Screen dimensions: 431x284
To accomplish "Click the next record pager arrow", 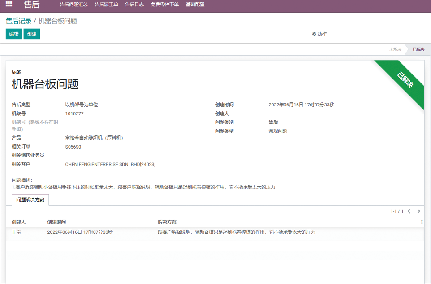I will 419,211.
